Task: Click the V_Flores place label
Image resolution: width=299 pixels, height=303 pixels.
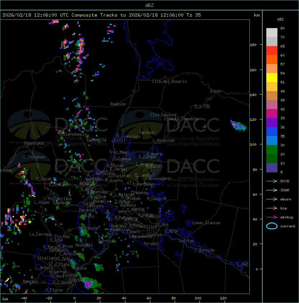Action: pos(54,290)
